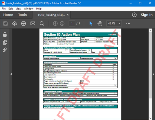Switch to the Tools tab
Viewport: 155px width, 120px height.
[x=23, y=15]
